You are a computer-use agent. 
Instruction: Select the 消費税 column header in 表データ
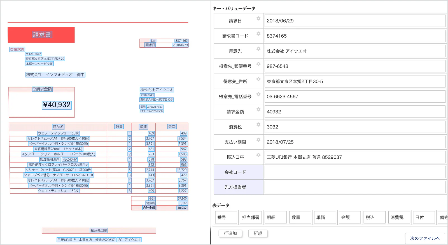(399, 217)
